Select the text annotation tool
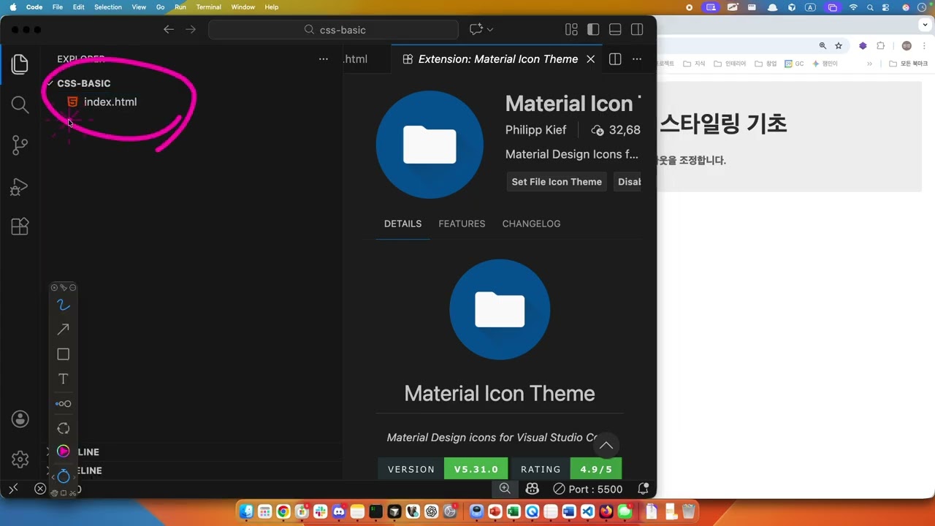Screen dimensions: 935x526 tap(64, 378)
